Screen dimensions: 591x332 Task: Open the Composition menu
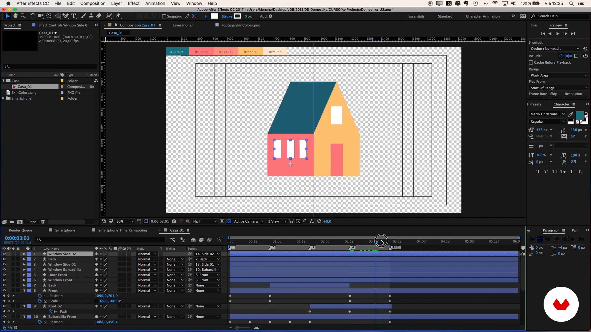click(x=93, y=3)
